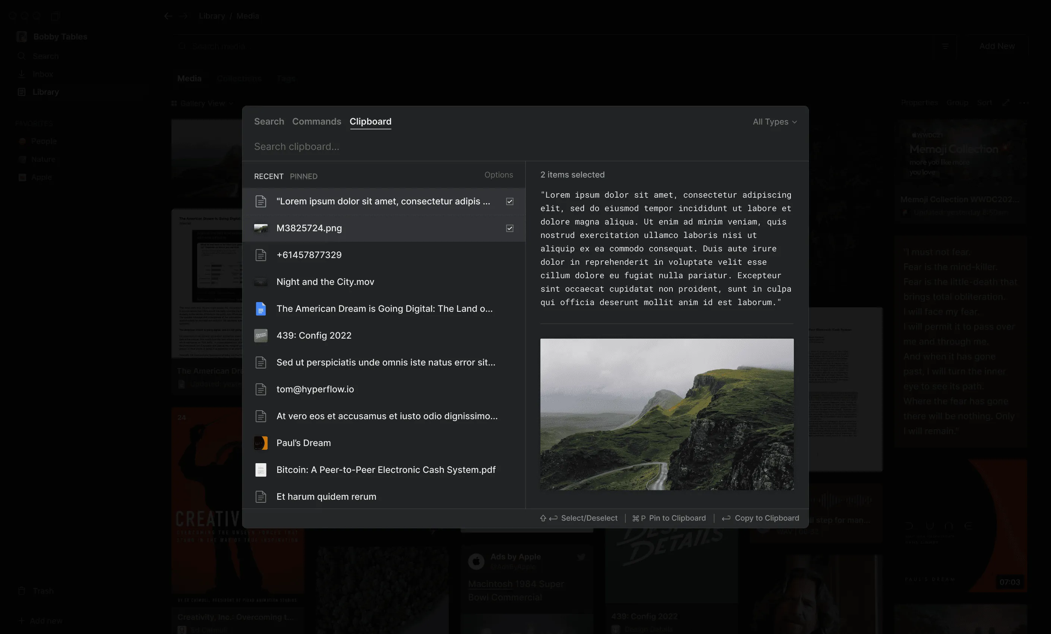Click Copy to Clipboard in the footer
Screen dimensions: 1051x634
pos(761,518)
